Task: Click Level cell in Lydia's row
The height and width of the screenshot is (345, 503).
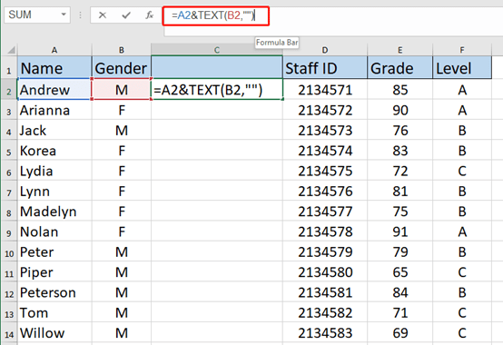Action: click(x=462, y=171)
